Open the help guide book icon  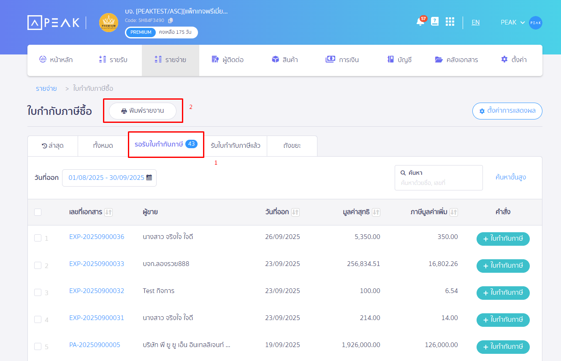tap(435, 22)
